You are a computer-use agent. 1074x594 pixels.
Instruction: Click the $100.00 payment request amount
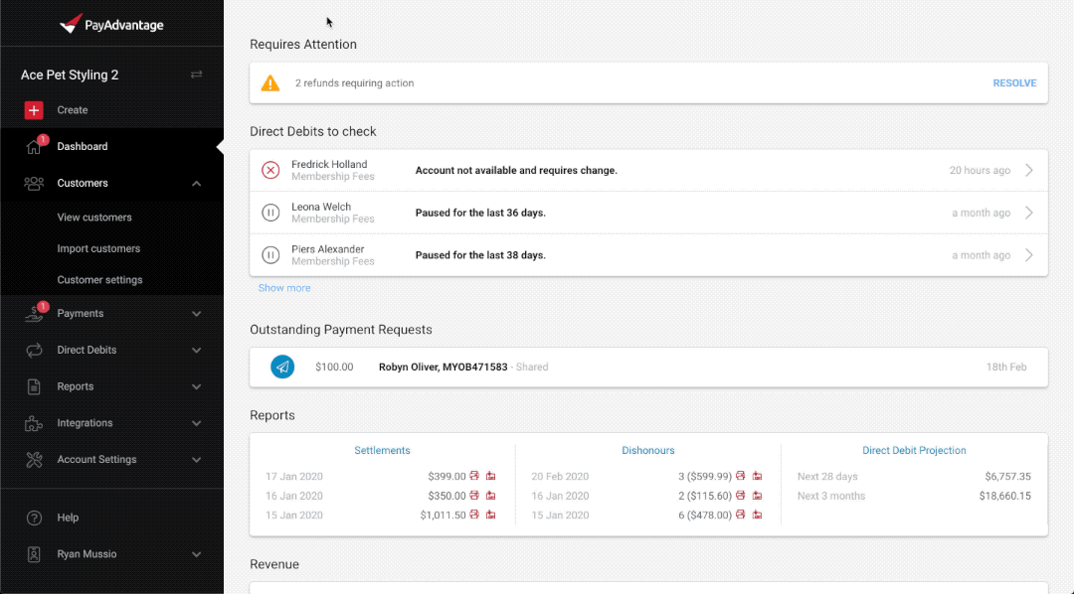[334, 367]
